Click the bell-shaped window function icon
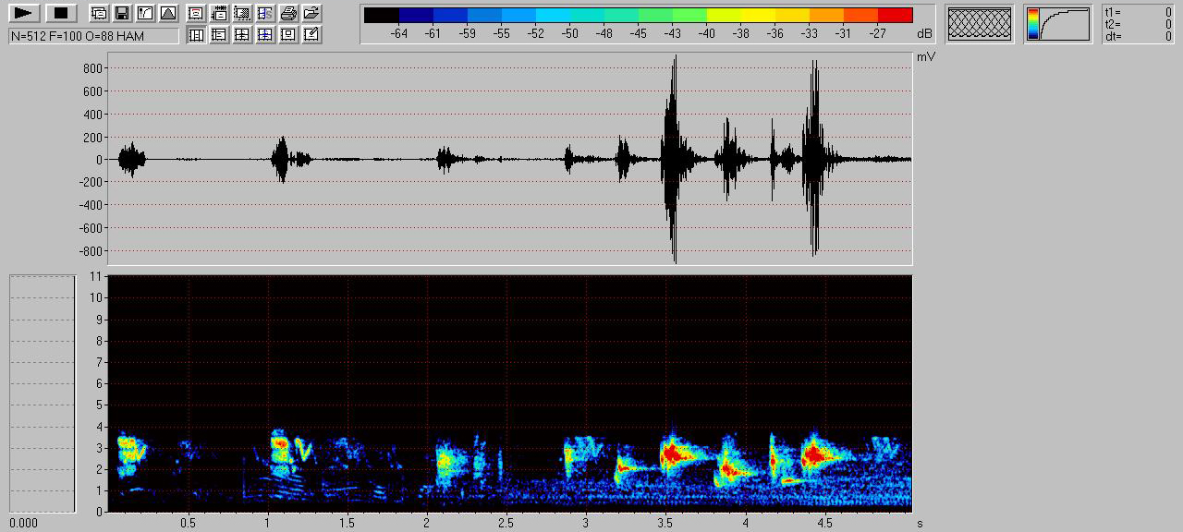This screenshot has width=1183, height=532. pyautogui.click(x=167, y=14)
